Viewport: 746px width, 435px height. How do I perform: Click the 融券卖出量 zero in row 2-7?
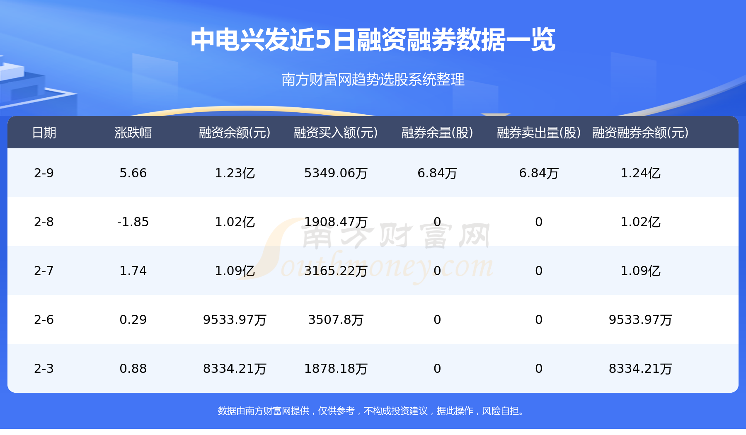point(539,271)
